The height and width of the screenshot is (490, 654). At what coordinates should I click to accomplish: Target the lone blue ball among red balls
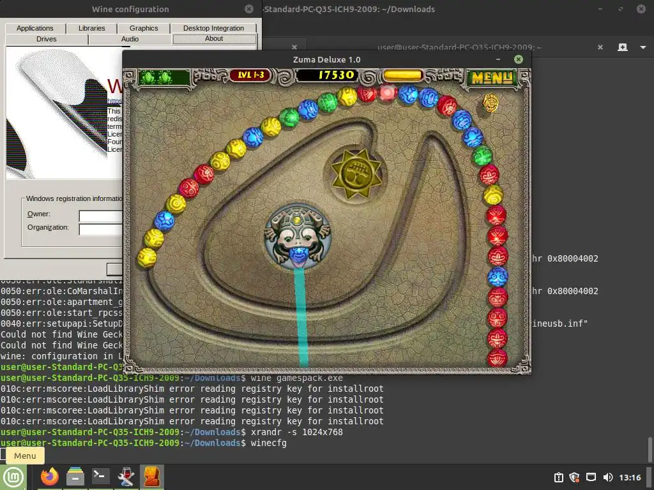(498, 276)
